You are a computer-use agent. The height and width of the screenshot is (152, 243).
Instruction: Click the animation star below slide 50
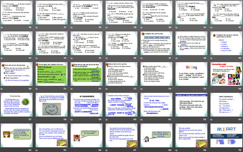[x=2, y=89]
